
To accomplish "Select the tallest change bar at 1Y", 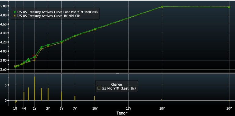I will (x=34, y=88).
